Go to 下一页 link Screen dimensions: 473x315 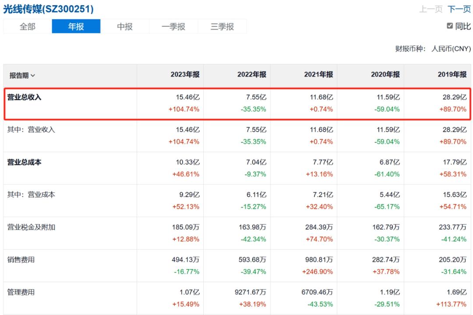point(459,9)
